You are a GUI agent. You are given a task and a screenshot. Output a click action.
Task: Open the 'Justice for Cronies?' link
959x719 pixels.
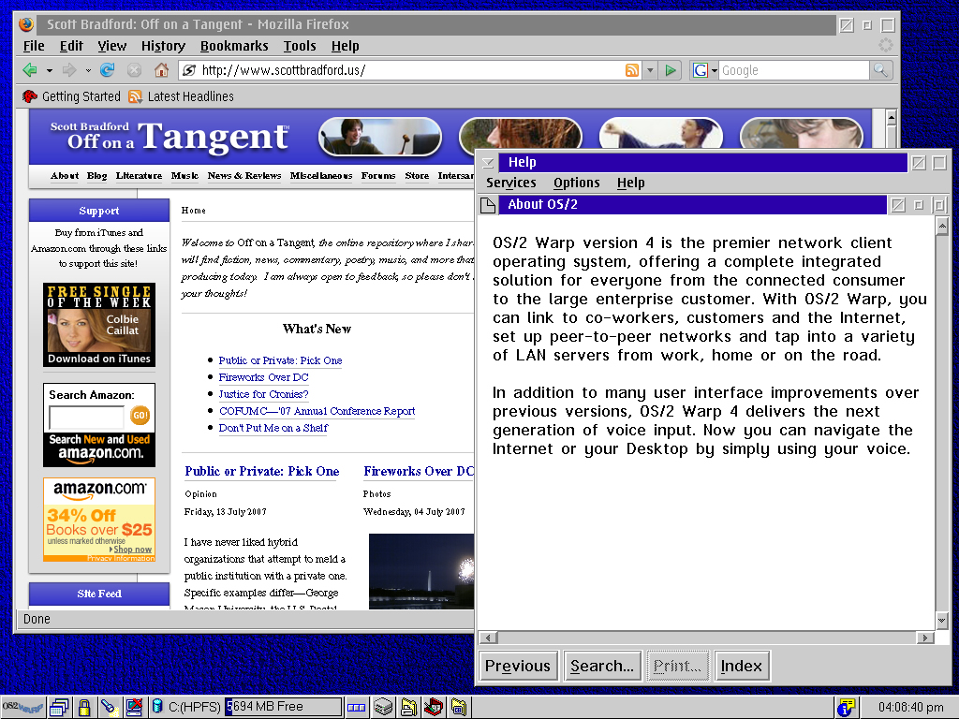point(263,394)
